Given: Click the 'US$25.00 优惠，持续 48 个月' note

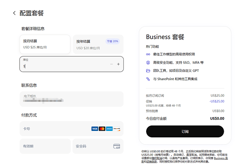Looking at the screenshot, I should pos(163,106).
